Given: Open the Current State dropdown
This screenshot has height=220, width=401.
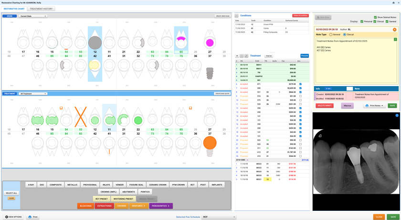Looking at the screenshot, I should [x=33, y=16].
